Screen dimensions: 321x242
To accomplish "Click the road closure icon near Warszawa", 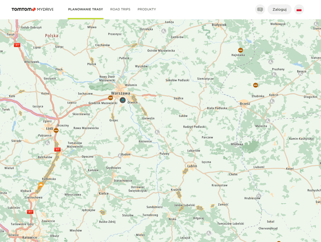I will click(111, 97).
